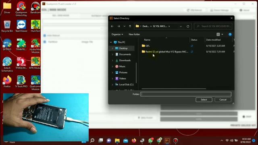This screenshot has width=258, height=145.
Task: Open the Recycle Bin desktop icon
Action: 7,26
